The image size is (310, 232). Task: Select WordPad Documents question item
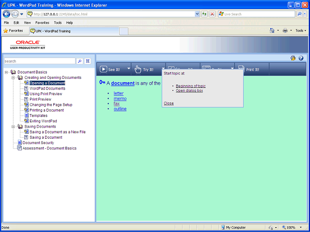[x=47, y=88]
